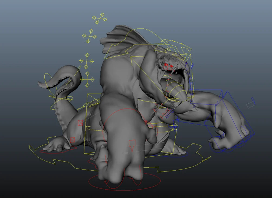This screenshot has height=198, width=272.
Task: Select the small gray rectangle control beside the fist
Action: pos(251,103)
